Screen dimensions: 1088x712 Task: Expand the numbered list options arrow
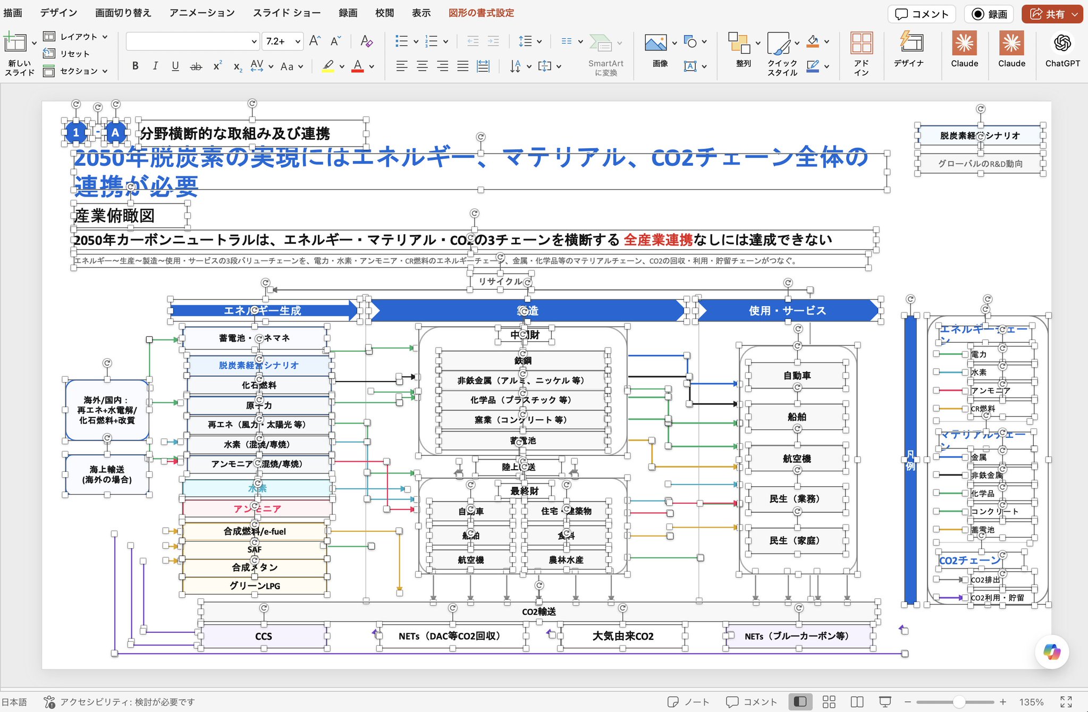click(x=445, y=41)
